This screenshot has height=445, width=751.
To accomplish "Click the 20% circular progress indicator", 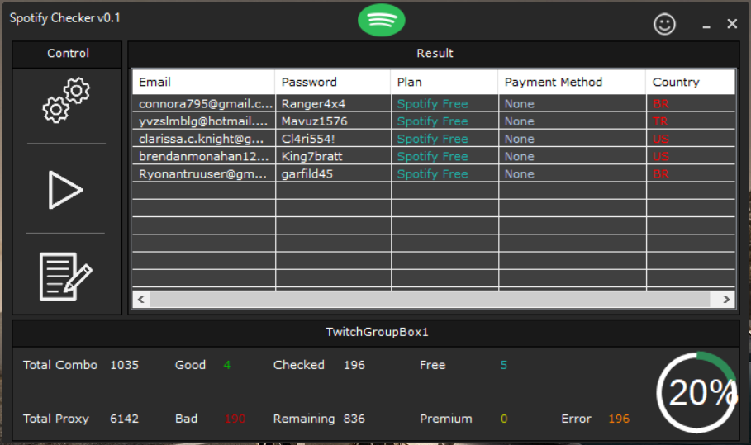I will pos(696,392).
